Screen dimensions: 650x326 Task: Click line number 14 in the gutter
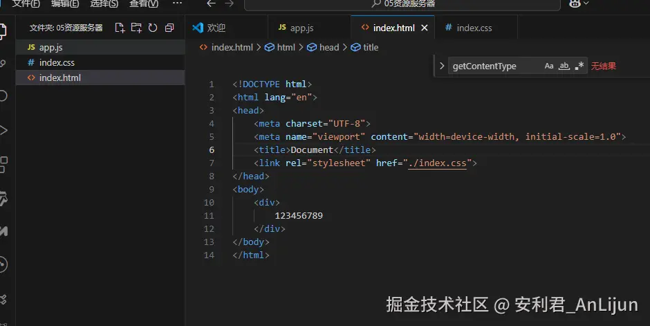(209, 255)
